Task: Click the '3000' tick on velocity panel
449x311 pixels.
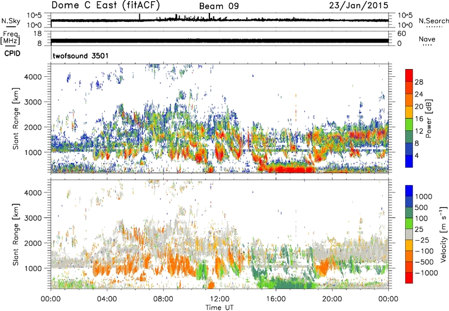Action: (33, 218)
